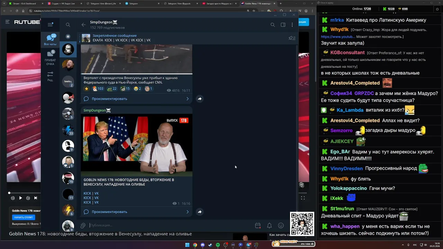Open the Telegram hamburger menu

click(x=50, y=25)
